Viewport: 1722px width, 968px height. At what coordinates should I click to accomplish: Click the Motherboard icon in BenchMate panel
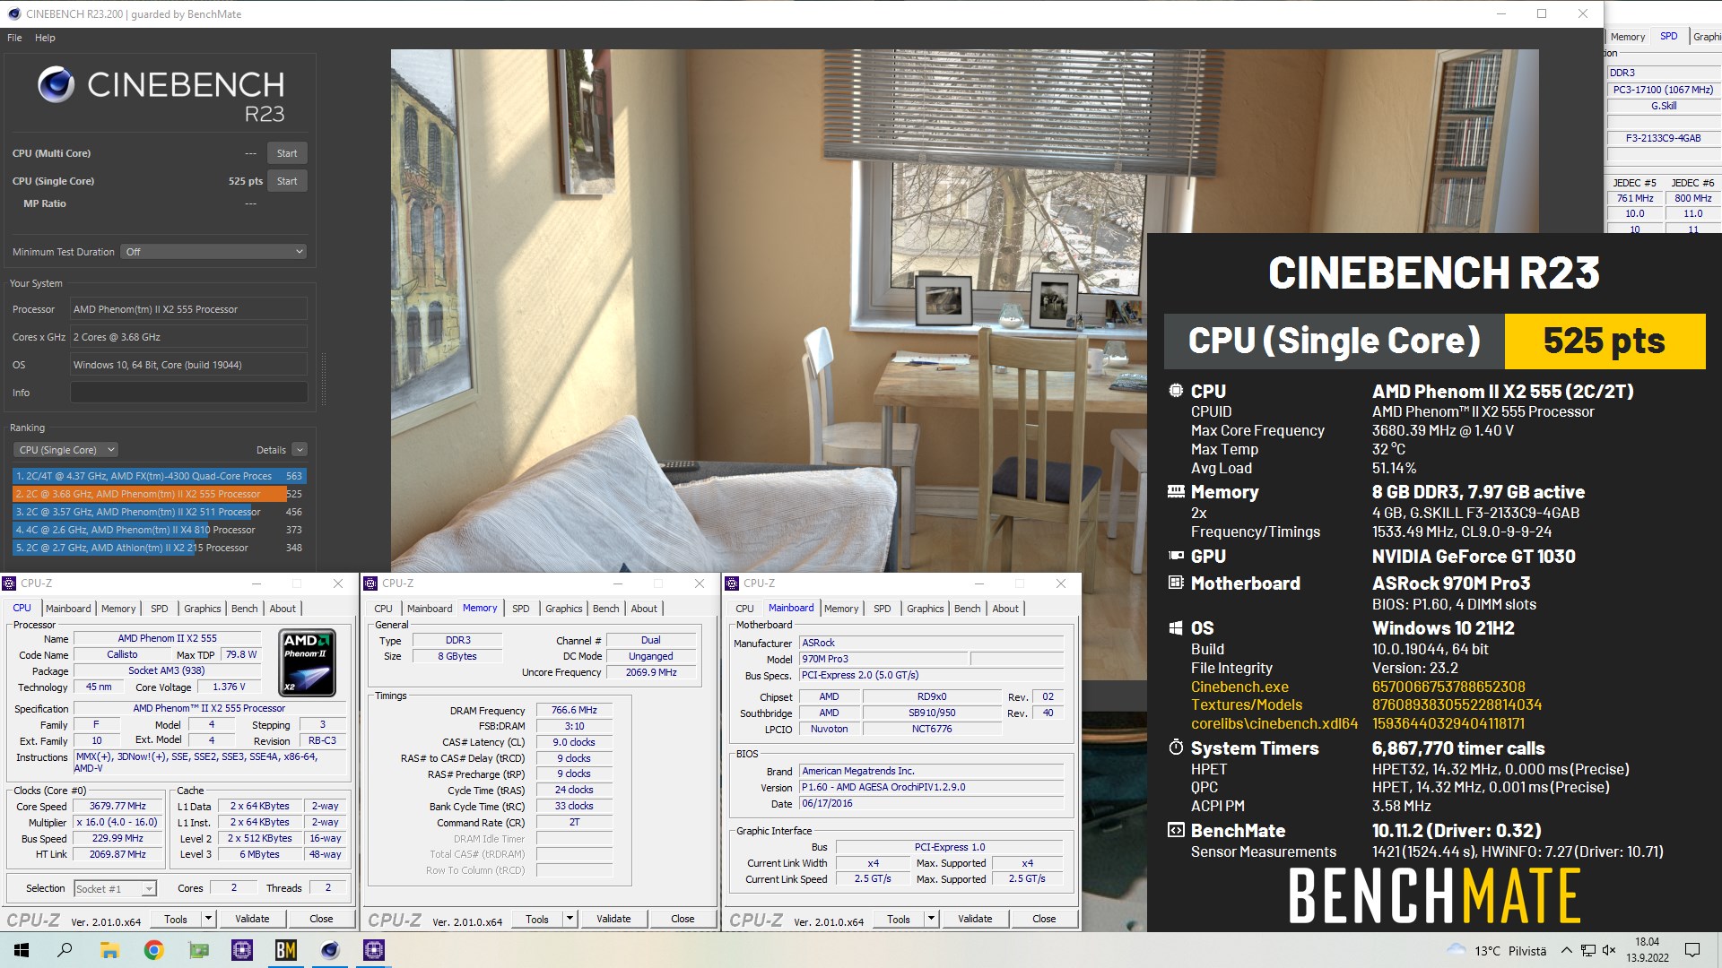coord(1176,583)
